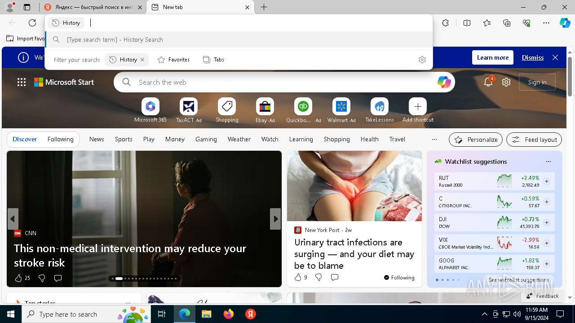Image resolution: width=575 pixels, height=323 pixels.
Task: Open address bar search settings gear
Action: pos(422,60)
